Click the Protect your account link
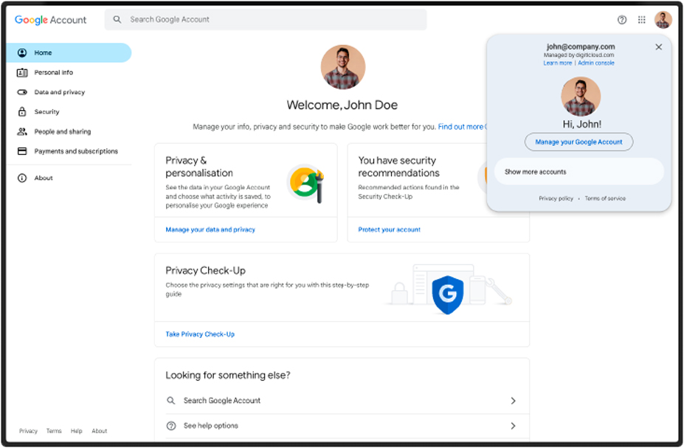 coord(389,230)
